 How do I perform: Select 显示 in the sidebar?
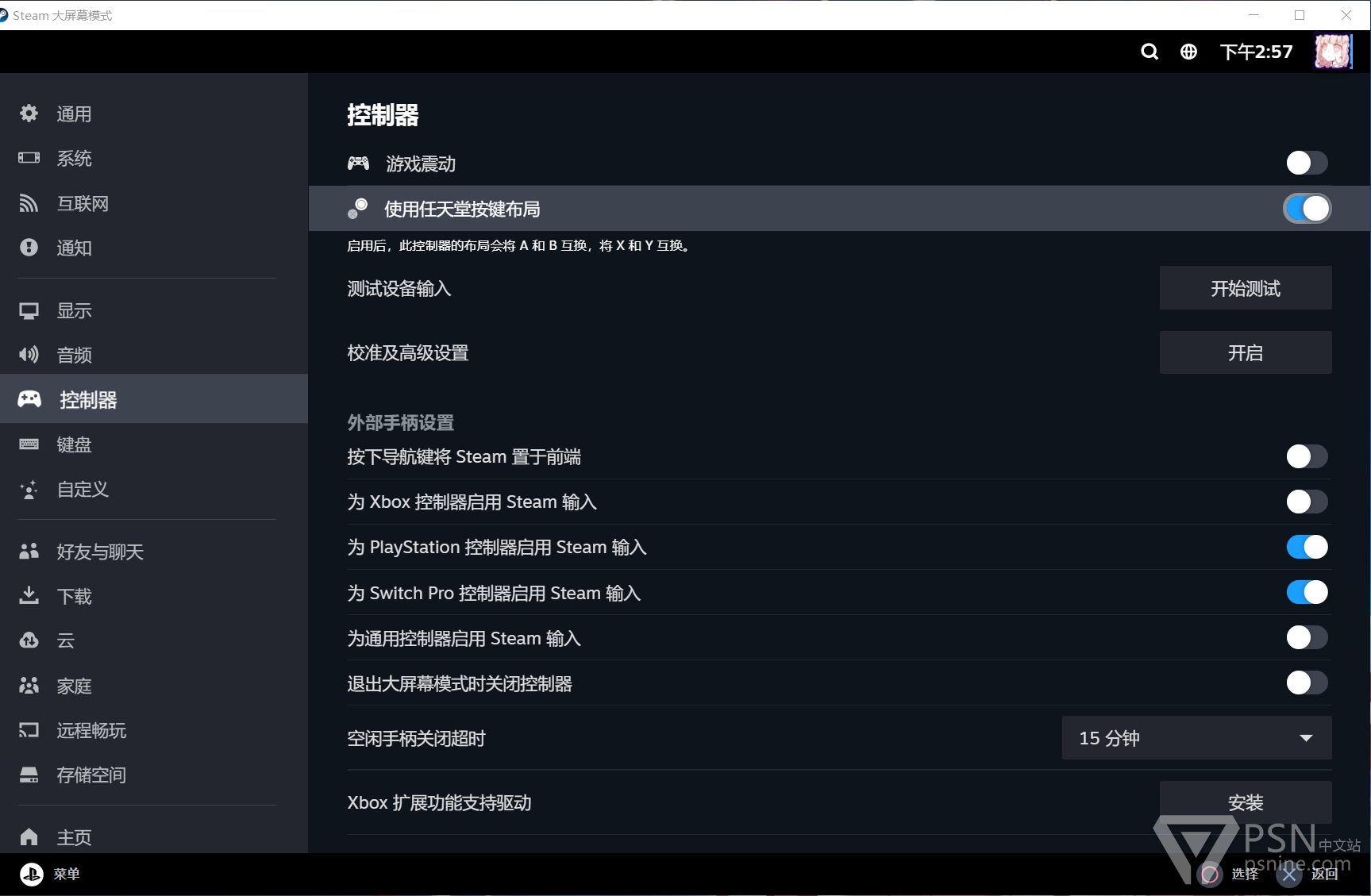coord(154,310)
